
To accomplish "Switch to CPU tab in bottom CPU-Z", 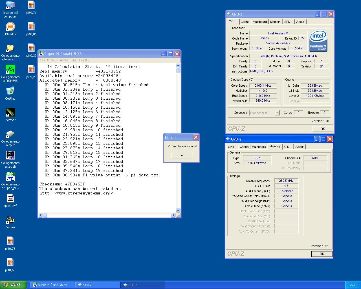I will click(231, 147).
